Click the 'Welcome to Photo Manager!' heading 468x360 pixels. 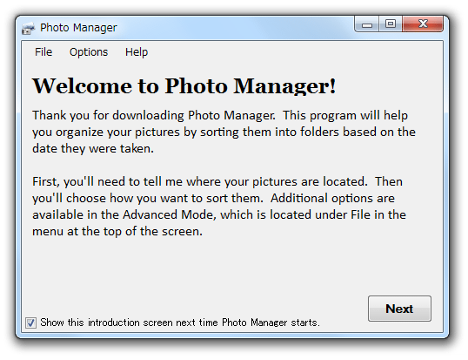click(x=184, y=86)
